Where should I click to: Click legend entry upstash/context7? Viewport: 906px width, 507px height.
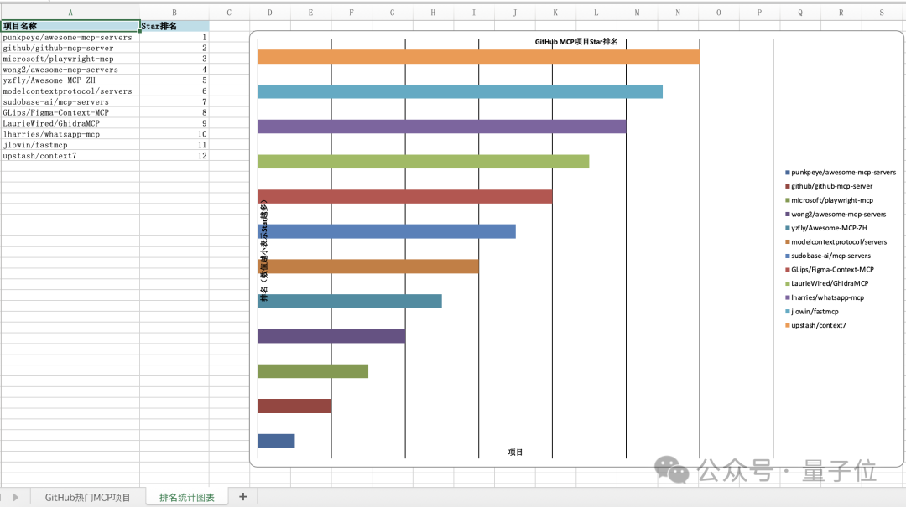818,325
